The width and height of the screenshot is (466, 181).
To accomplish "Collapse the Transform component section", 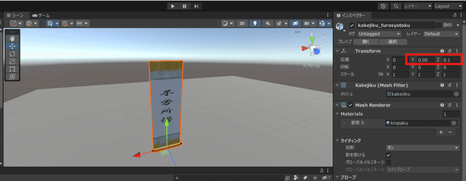I will (x=337, y=51).
